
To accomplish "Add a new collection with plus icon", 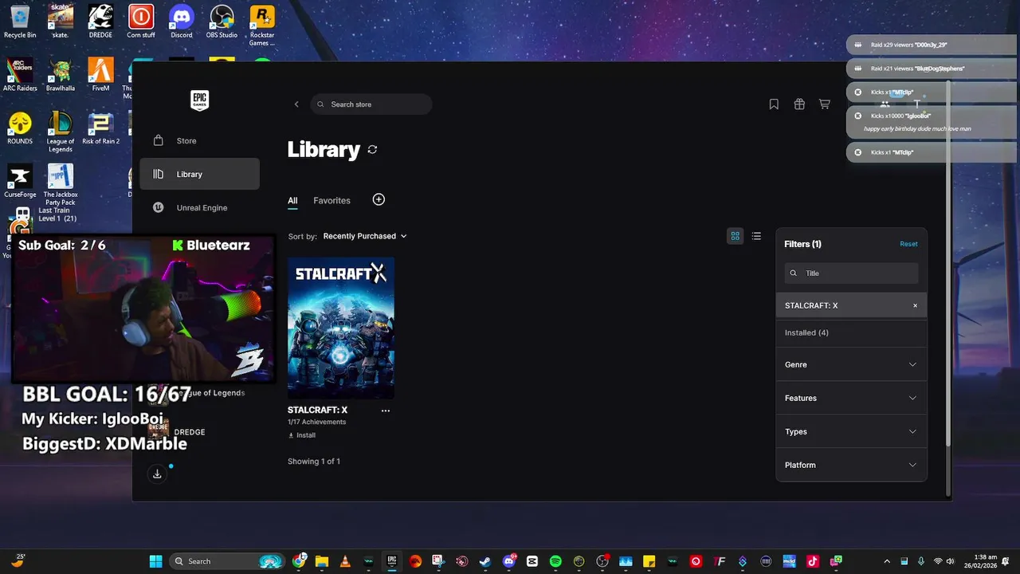I will click(379, 199).
